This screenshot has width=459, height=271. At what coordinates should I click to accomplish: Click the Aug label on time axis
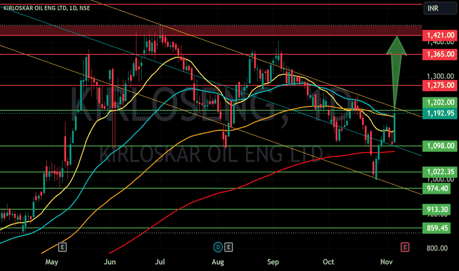click(218, 262)
